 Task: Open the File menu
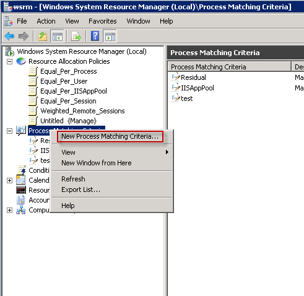click(22, 21)
